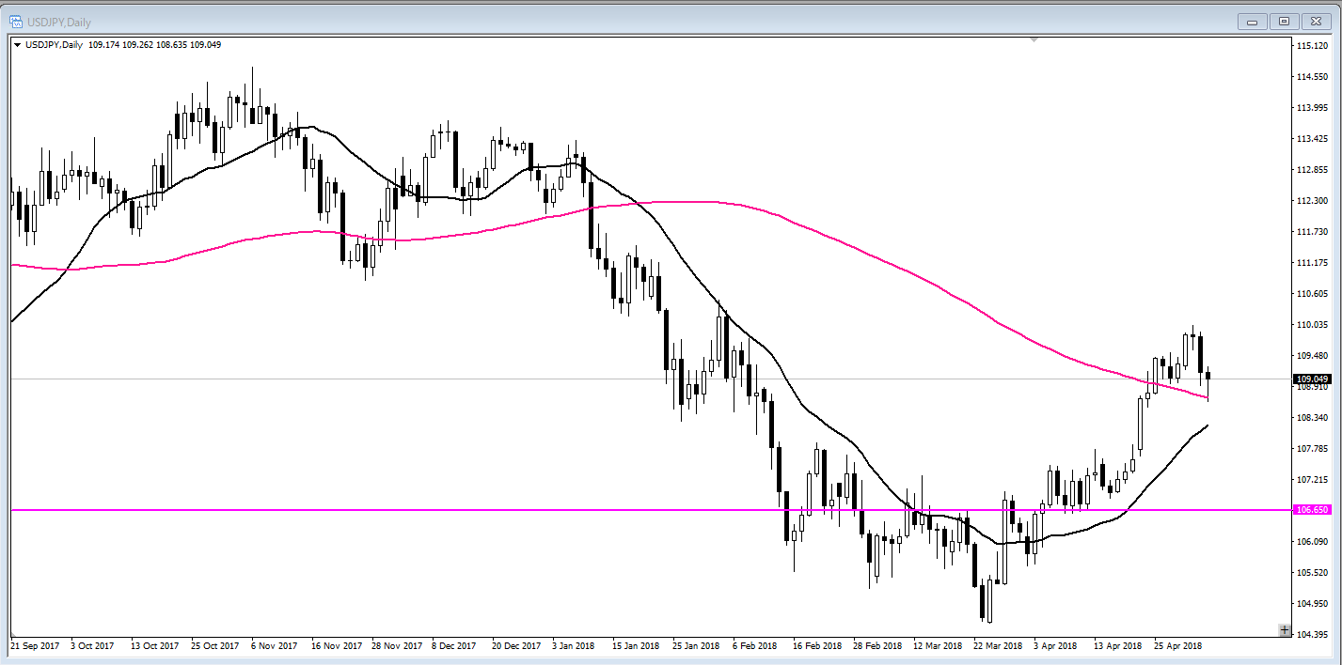Restore the USDJPY,Daily chart window size
1342x665 pixels.
point(1283,21)
